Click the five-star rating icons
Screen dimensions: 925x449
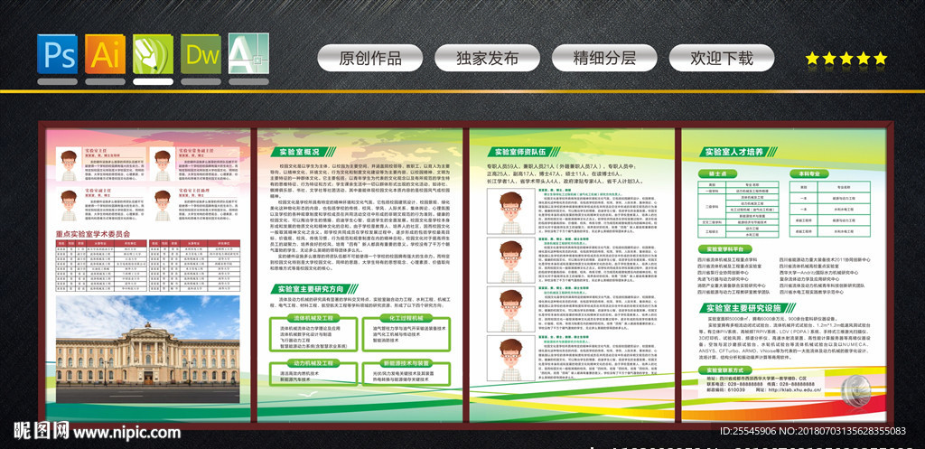pos(846,58)
